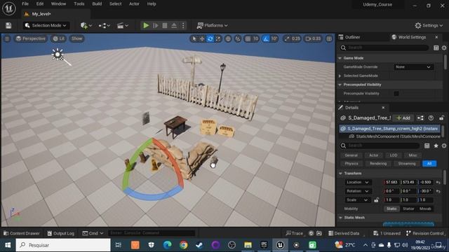Click the Stop simulation button
The height and width of the screenshot is (252, 449).
[x=165, y=25]
